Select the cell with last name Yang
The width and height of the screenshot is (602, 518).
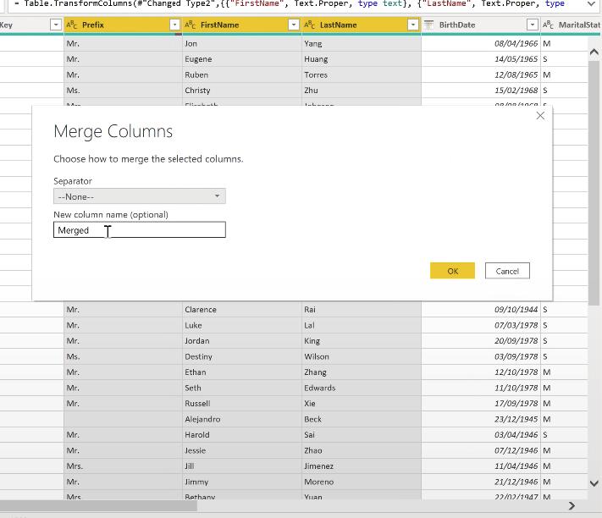(x=362, y=44)
